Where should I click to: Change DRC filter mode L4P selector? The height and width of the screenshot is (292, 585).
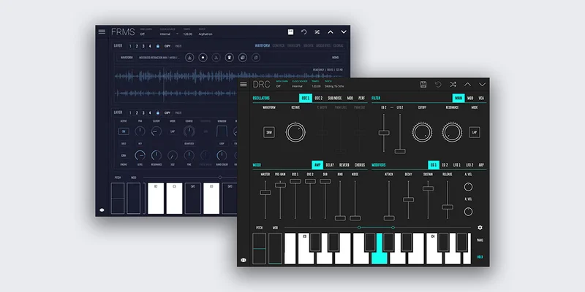[475, 132]
